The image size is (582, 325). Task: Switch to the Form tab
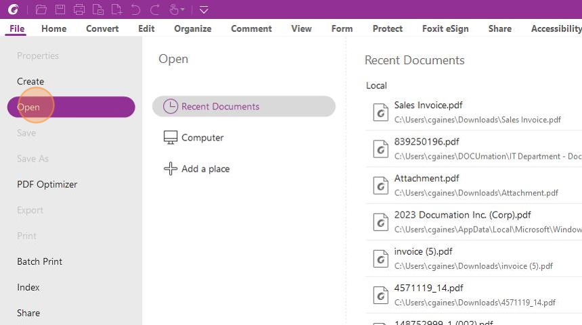[342, 28]
